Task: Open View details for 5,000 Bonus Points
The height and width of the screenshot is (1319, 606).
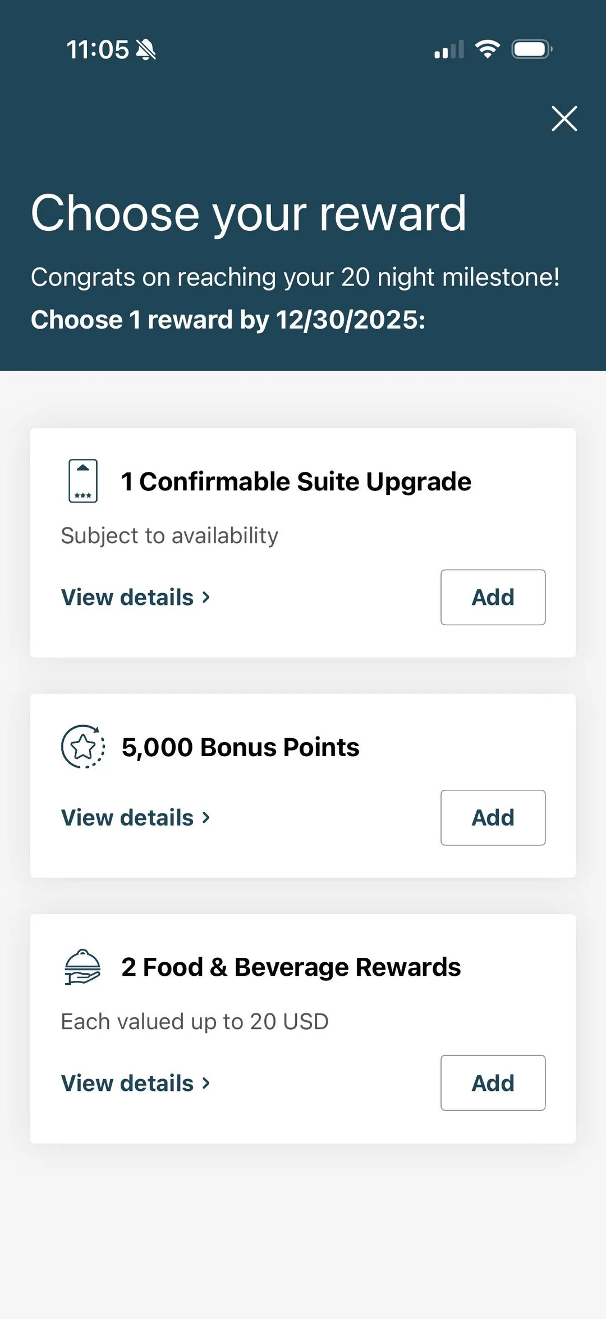Action: [x=135, y=817]
